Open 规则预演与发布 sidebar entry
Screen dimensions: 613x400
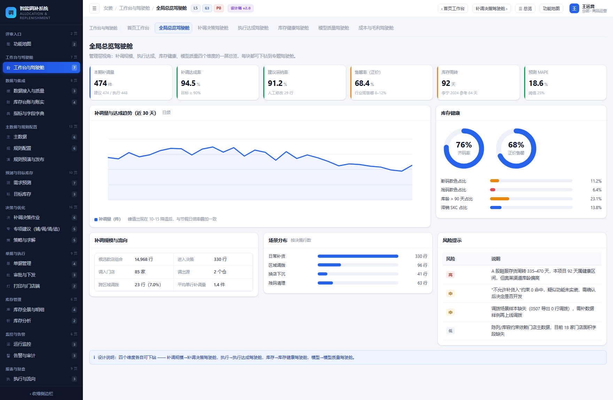(41, 159)
